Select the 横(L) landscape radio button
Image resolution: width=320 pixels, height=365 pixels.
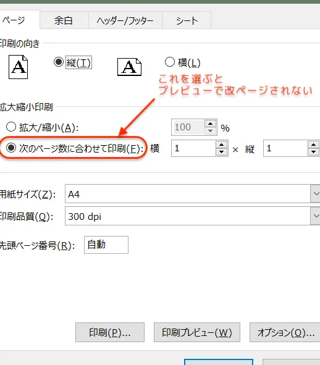[169, 62]
